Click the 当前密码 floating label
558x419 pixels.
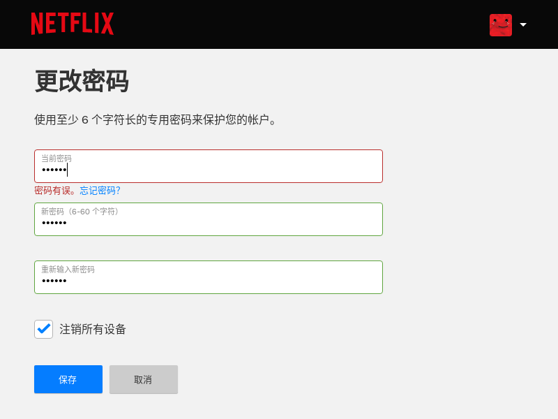click(56, 159)
